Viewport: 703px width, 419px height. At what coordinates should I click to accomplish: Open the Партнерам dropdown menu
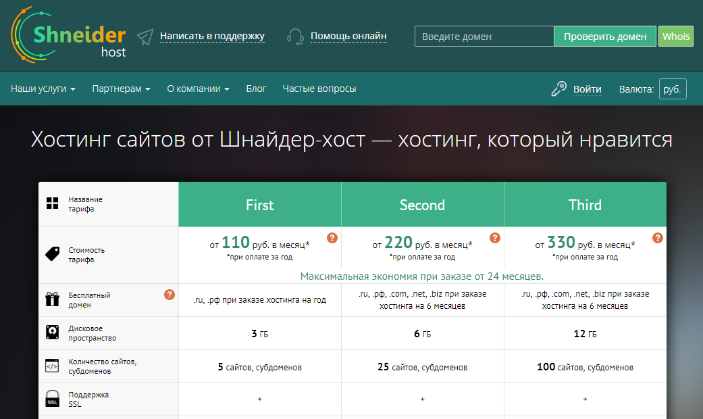tap(121, 89)
